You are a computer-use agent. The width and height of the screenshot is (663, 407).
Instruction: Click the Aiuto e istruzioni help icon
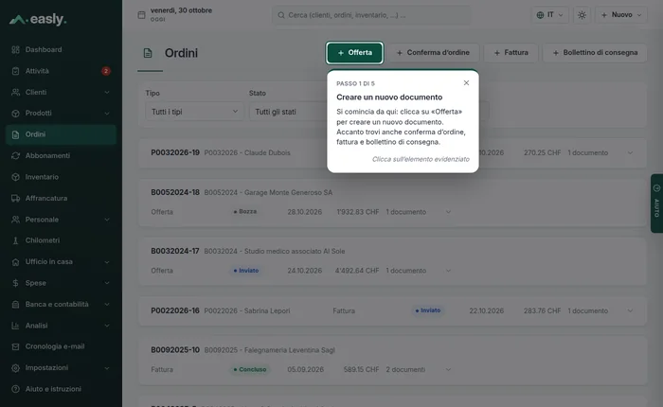16,389
